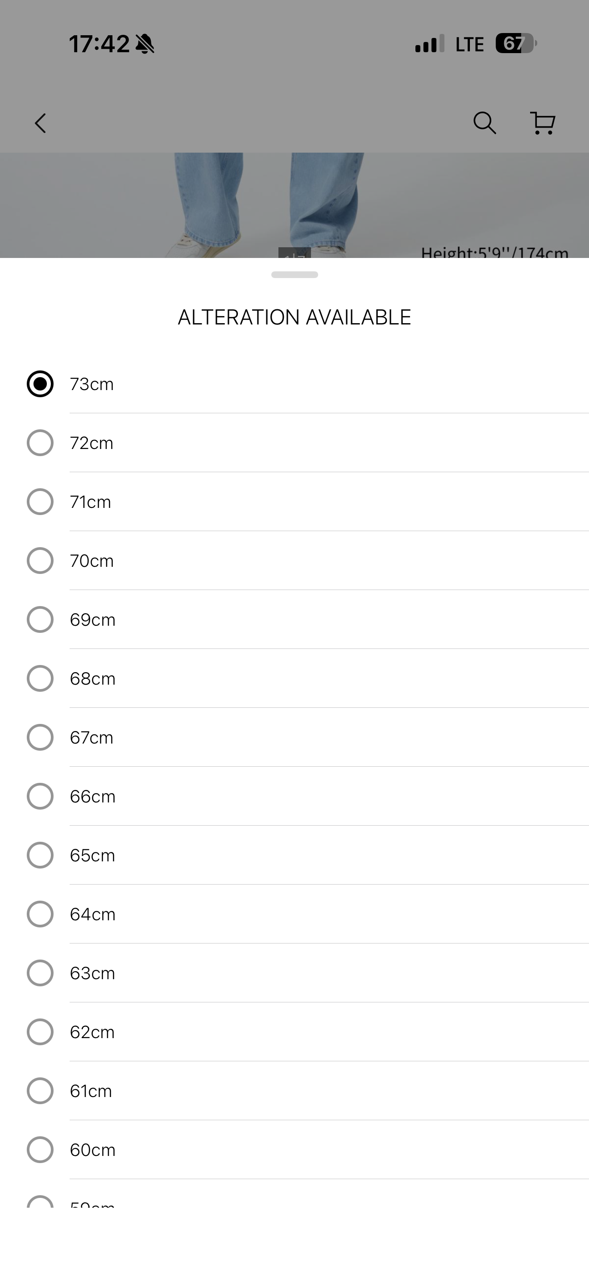The image size is (589, 1280).
Task: Tap the jeans product image behind sheet
Action: tap(268, 204)
